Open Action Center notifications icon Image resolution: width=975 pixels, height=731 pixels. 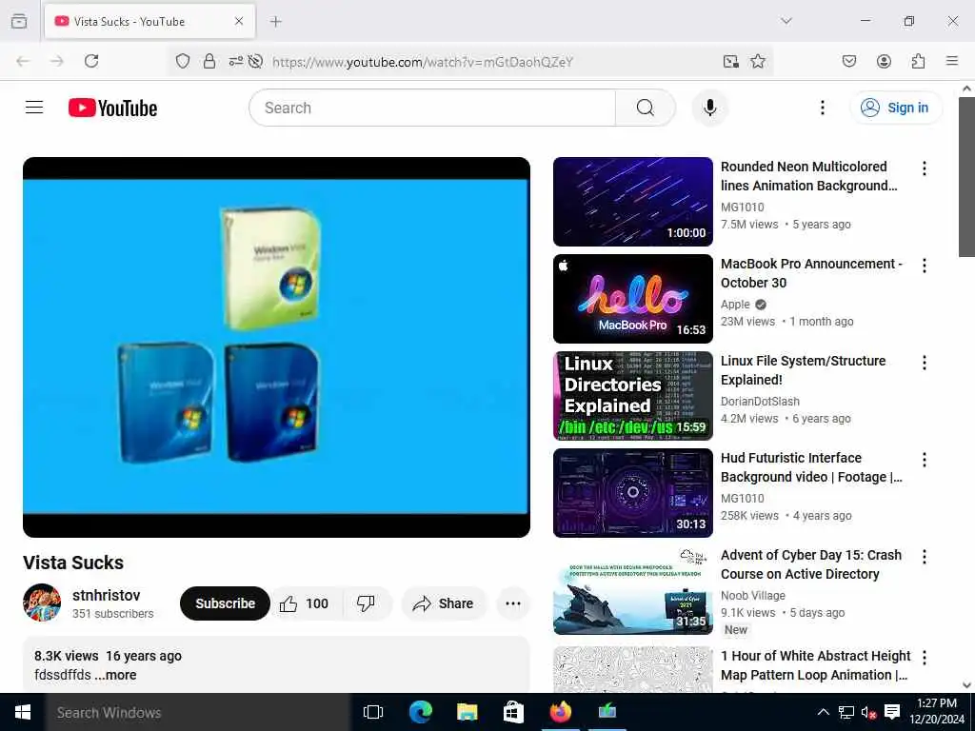coord(891,712)
